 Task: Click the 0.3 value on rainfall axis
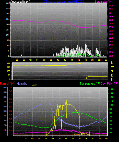(11, 123)
